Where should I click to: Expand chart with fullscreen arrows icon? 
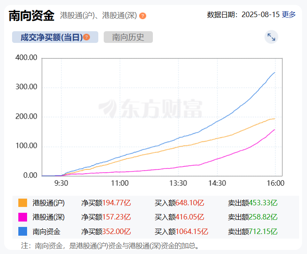(271, 37)
